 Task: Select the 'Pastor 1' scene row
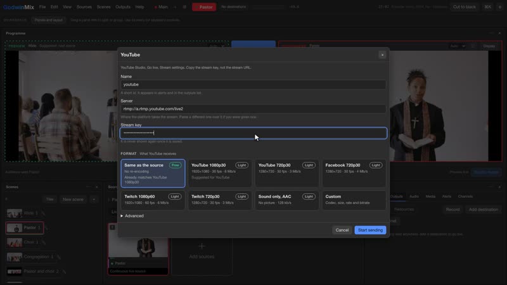coord(25,228)
